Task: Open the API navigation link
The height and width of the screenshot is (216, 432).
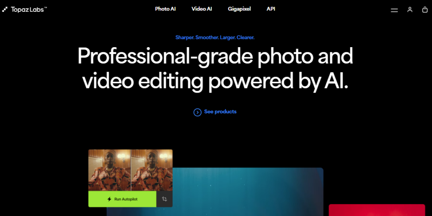Action: (x=271, y=9)
